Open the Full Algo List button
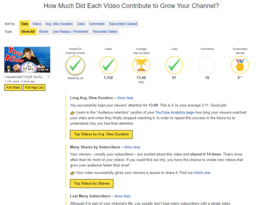The image size is (260, 205). 34,87
